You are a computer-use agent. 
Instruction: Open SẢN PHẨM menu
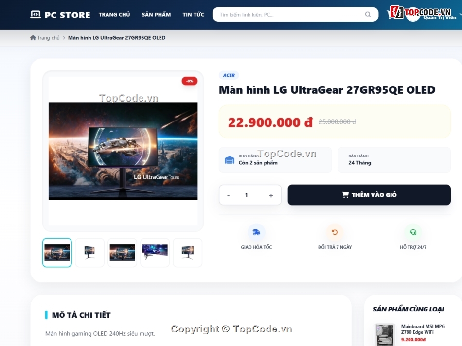pyautogui.click(x=156, y=15)
